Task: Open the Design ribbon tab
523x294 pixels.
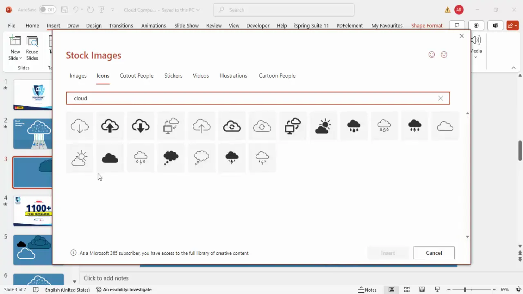Action: click(94, 25)
